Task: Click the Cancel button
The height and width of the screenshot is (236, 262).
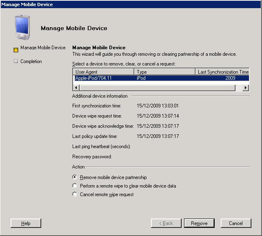Action: click(236, 223)
